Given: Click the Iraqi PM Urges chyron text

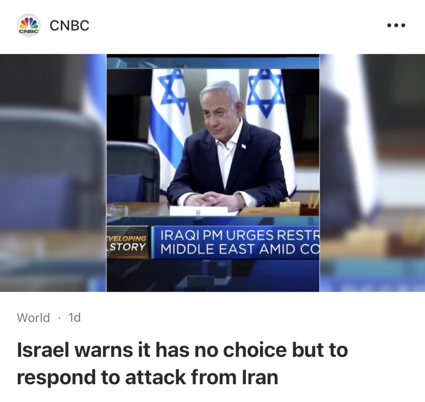Looking at the screenshot, I should [240, 235].
